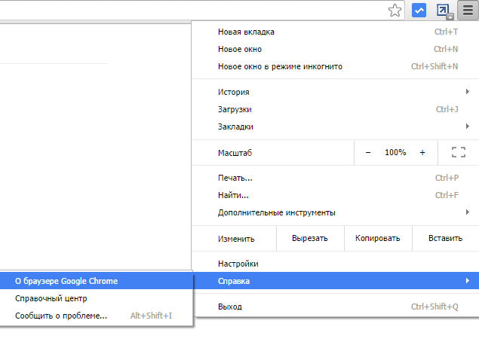
Task: Expand the Закладки submenu
Action: click(335, 127)
